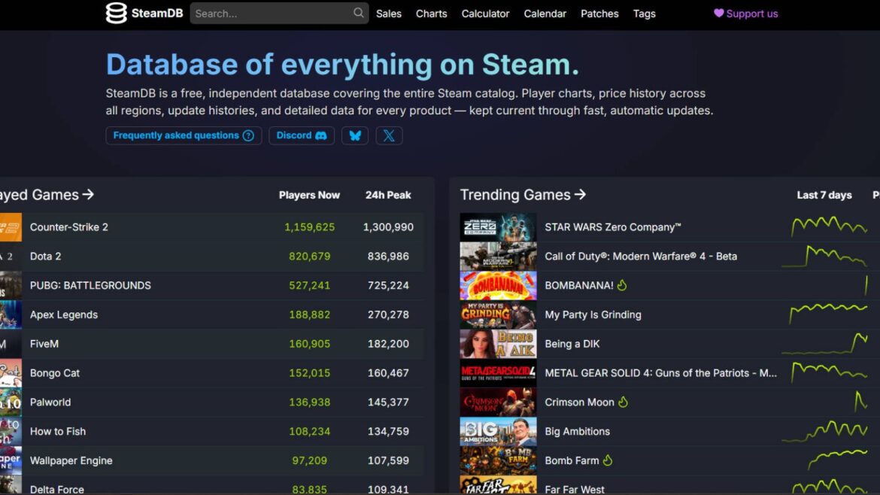Click the Big Ambitions thumbnail

click(x=498, y=431)
